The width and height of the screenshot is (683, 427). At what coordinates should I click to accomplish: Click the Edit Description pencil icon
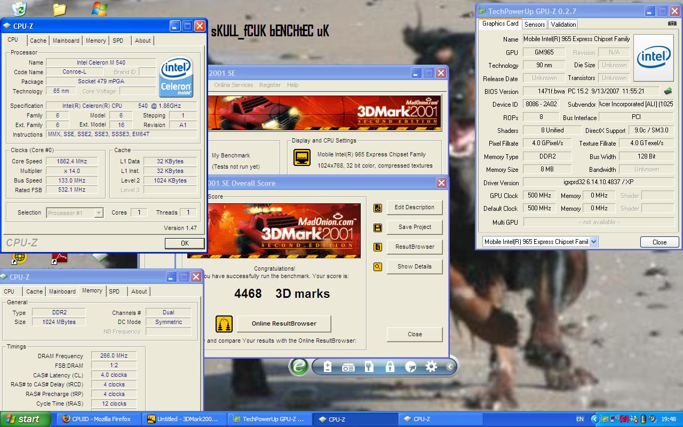(378, 208)
